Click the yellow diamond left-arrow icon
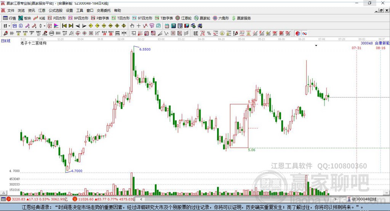 coord(91,26)
